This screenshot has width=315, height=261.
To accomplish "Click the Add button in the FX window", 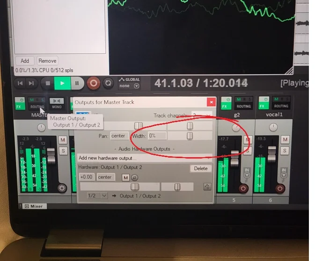I will [x=25, y=61].
